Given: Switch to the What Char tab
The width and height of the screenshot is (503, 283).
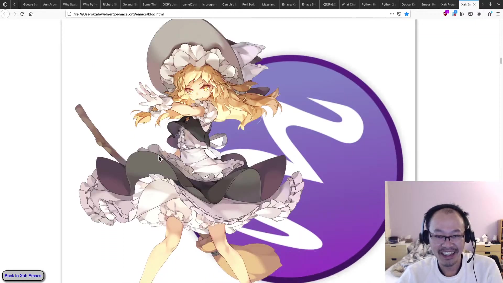Looking at the screenshot, I should click(349, 4).
